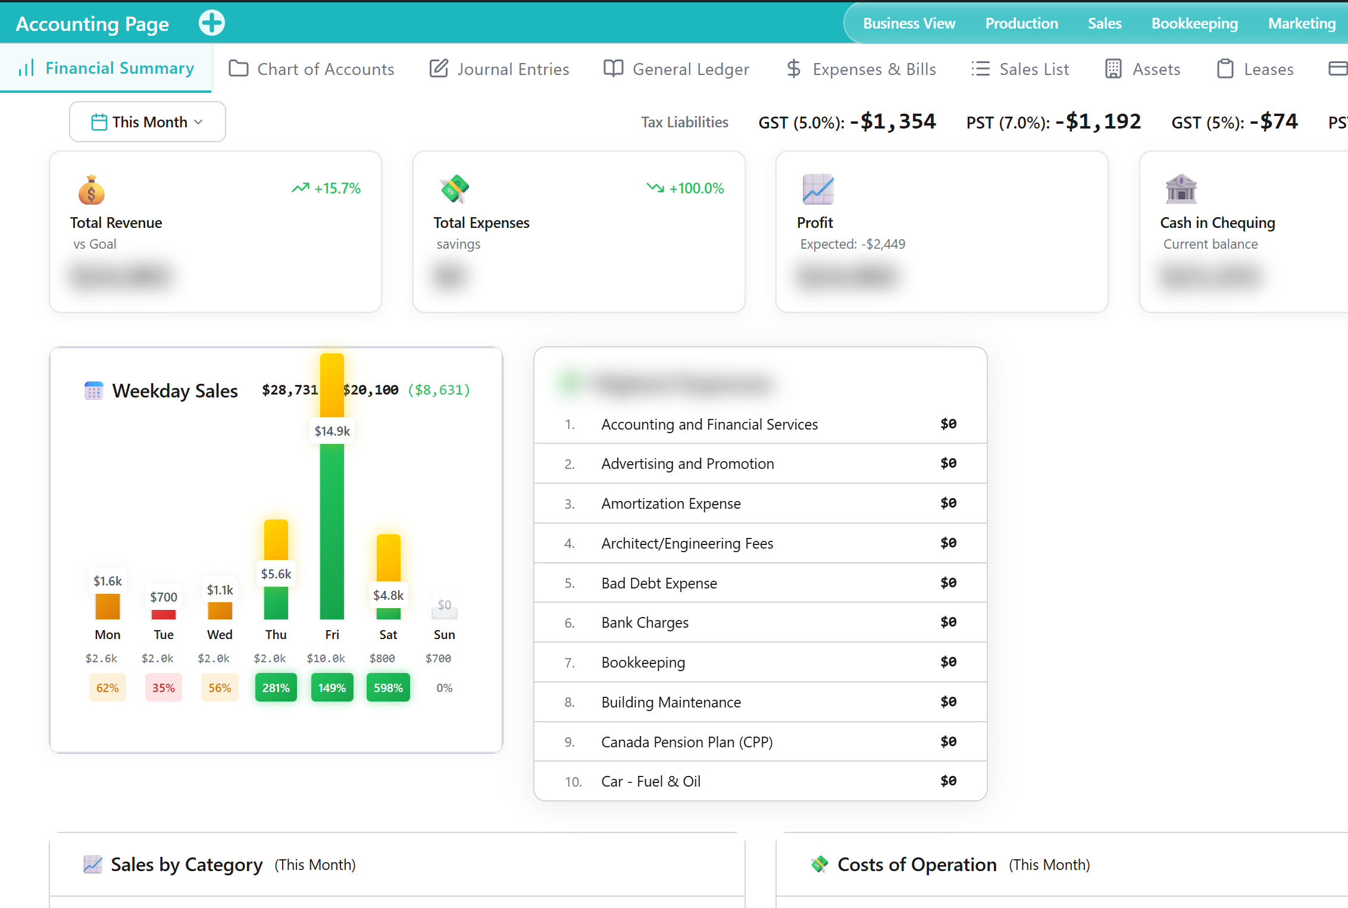Click the General Ledger book icon
Image resolution: width=1348 pixels, height=908 pixels.
(614, 68)
